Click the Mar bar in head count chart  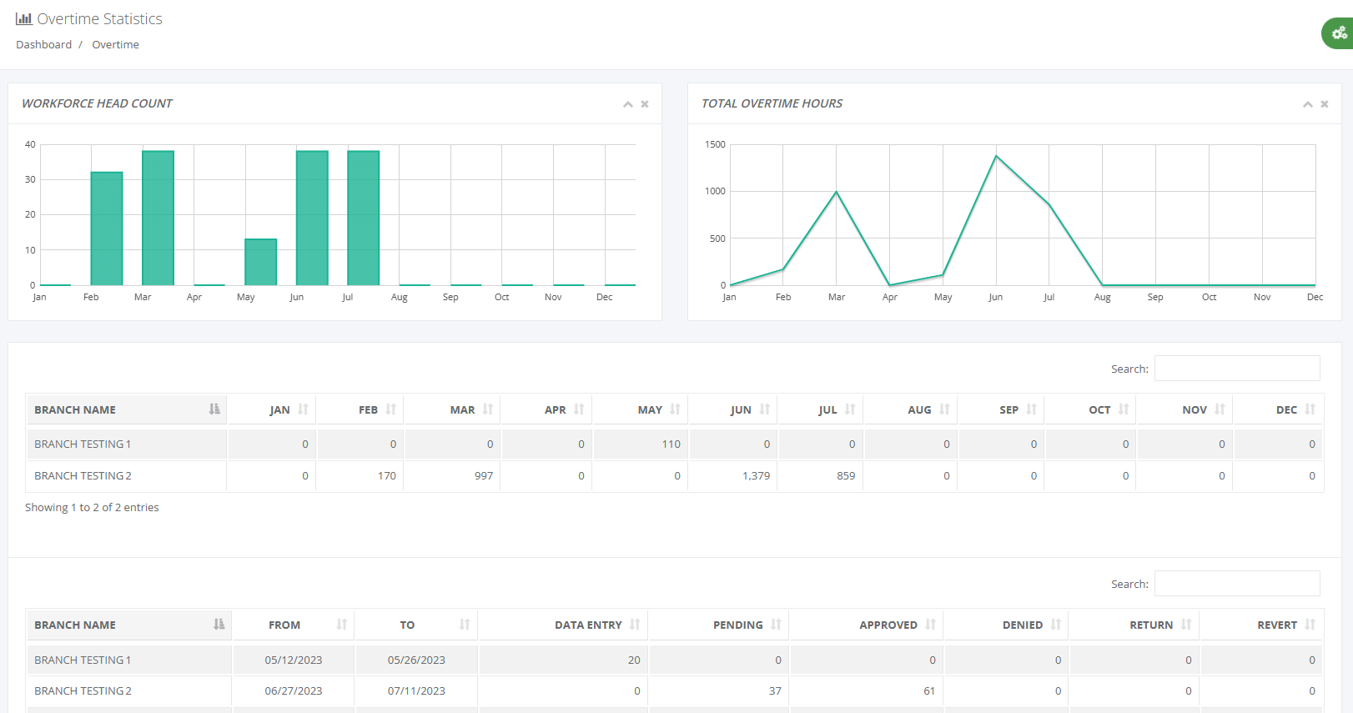[x=158, y=218]
